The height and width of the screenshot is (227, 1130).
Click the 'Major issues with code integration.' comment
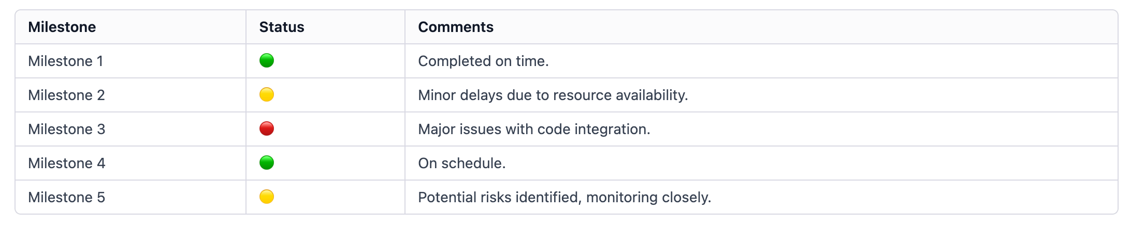534,129
